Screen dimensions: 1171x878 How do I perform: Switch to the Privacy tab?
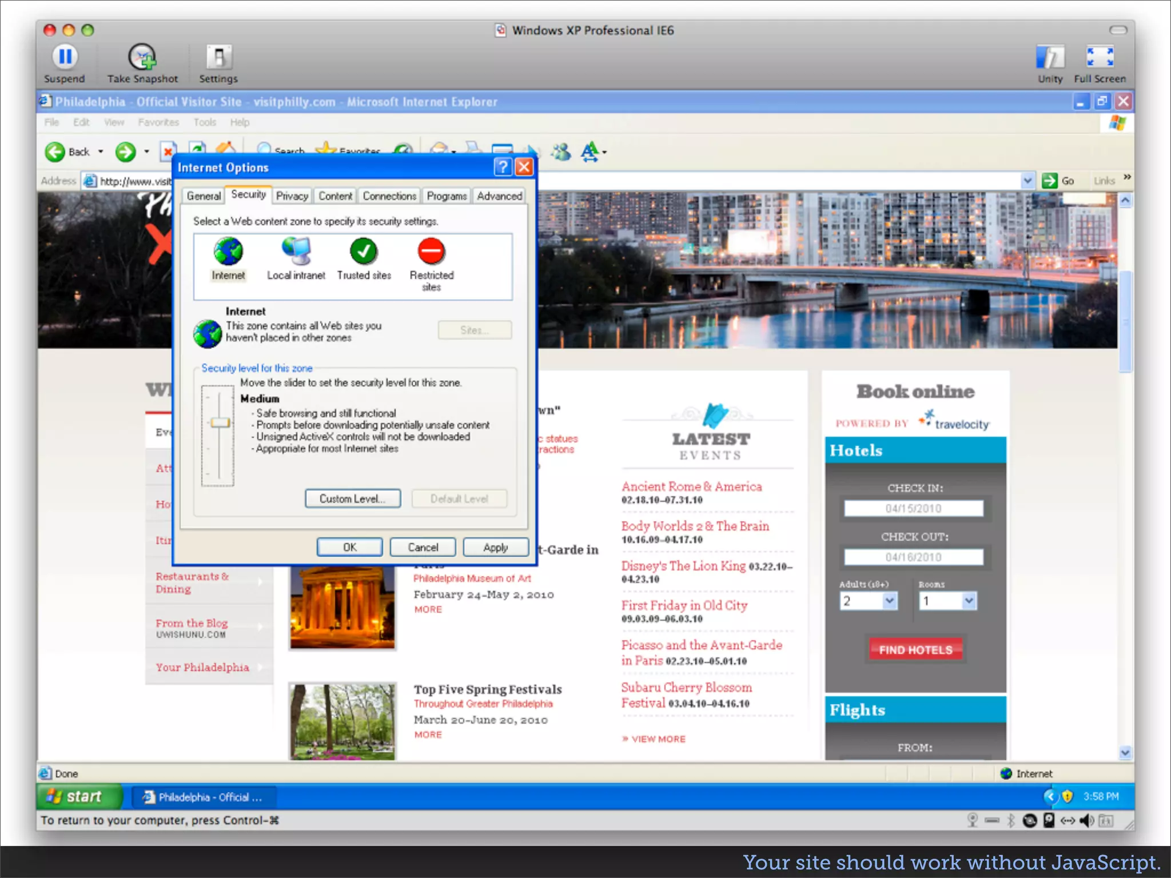click(x=292, y=196)
